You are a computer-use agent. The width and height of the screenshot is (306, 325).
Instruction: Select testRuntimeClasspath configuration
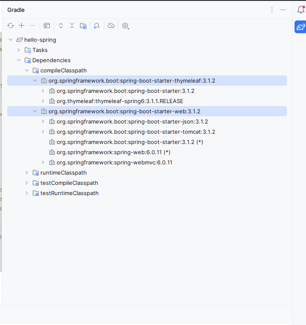pos(147,193)
